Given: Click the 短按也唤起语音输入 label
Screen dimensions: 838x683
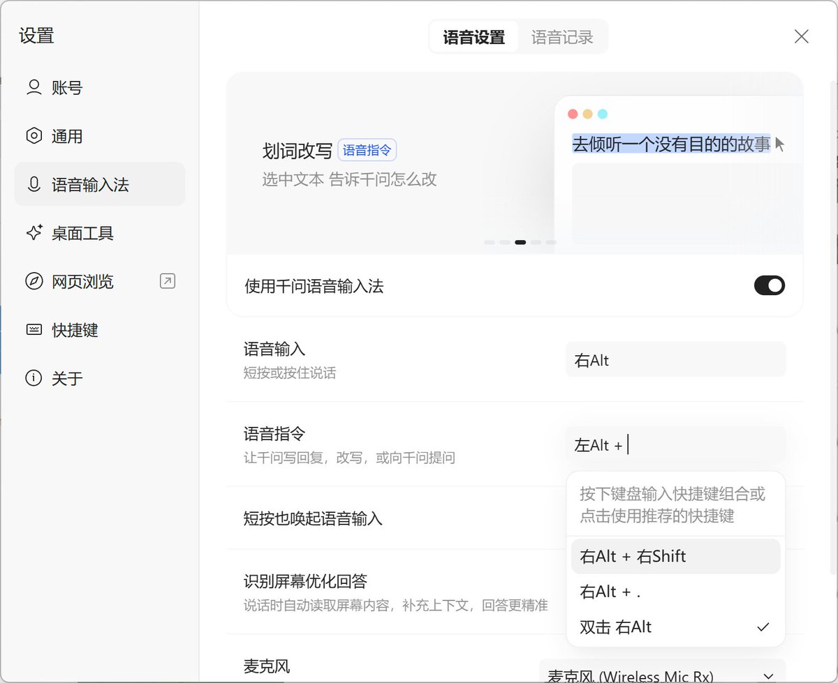Looking at the screenshot, I should point(313,518).
